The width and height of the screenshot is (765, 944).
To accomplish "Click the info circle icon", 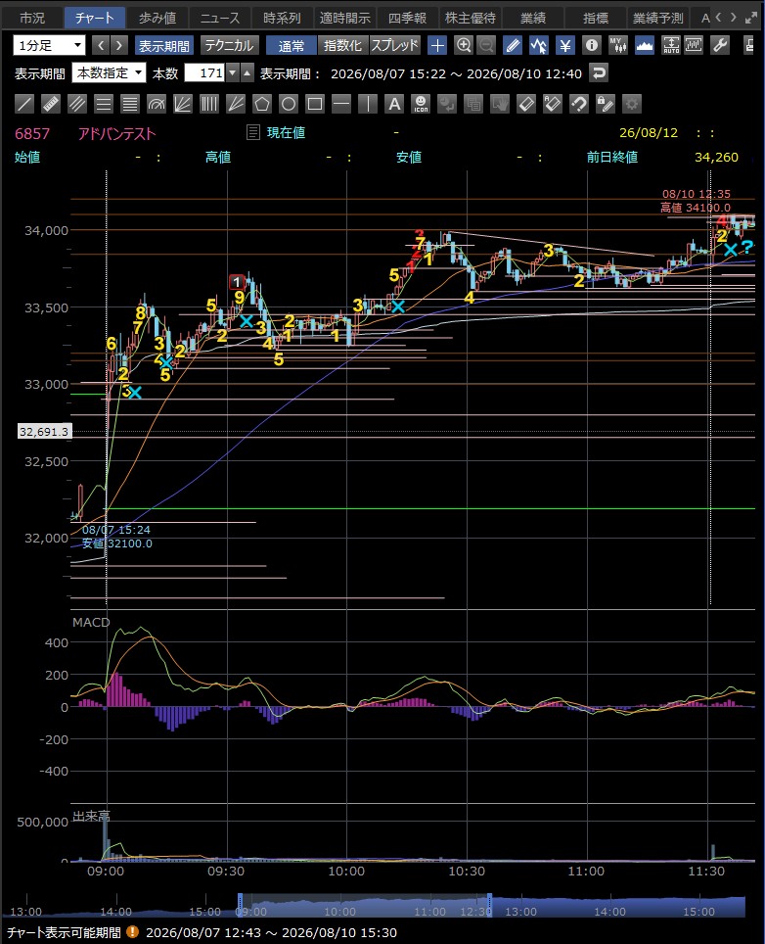I will point(592,45).
